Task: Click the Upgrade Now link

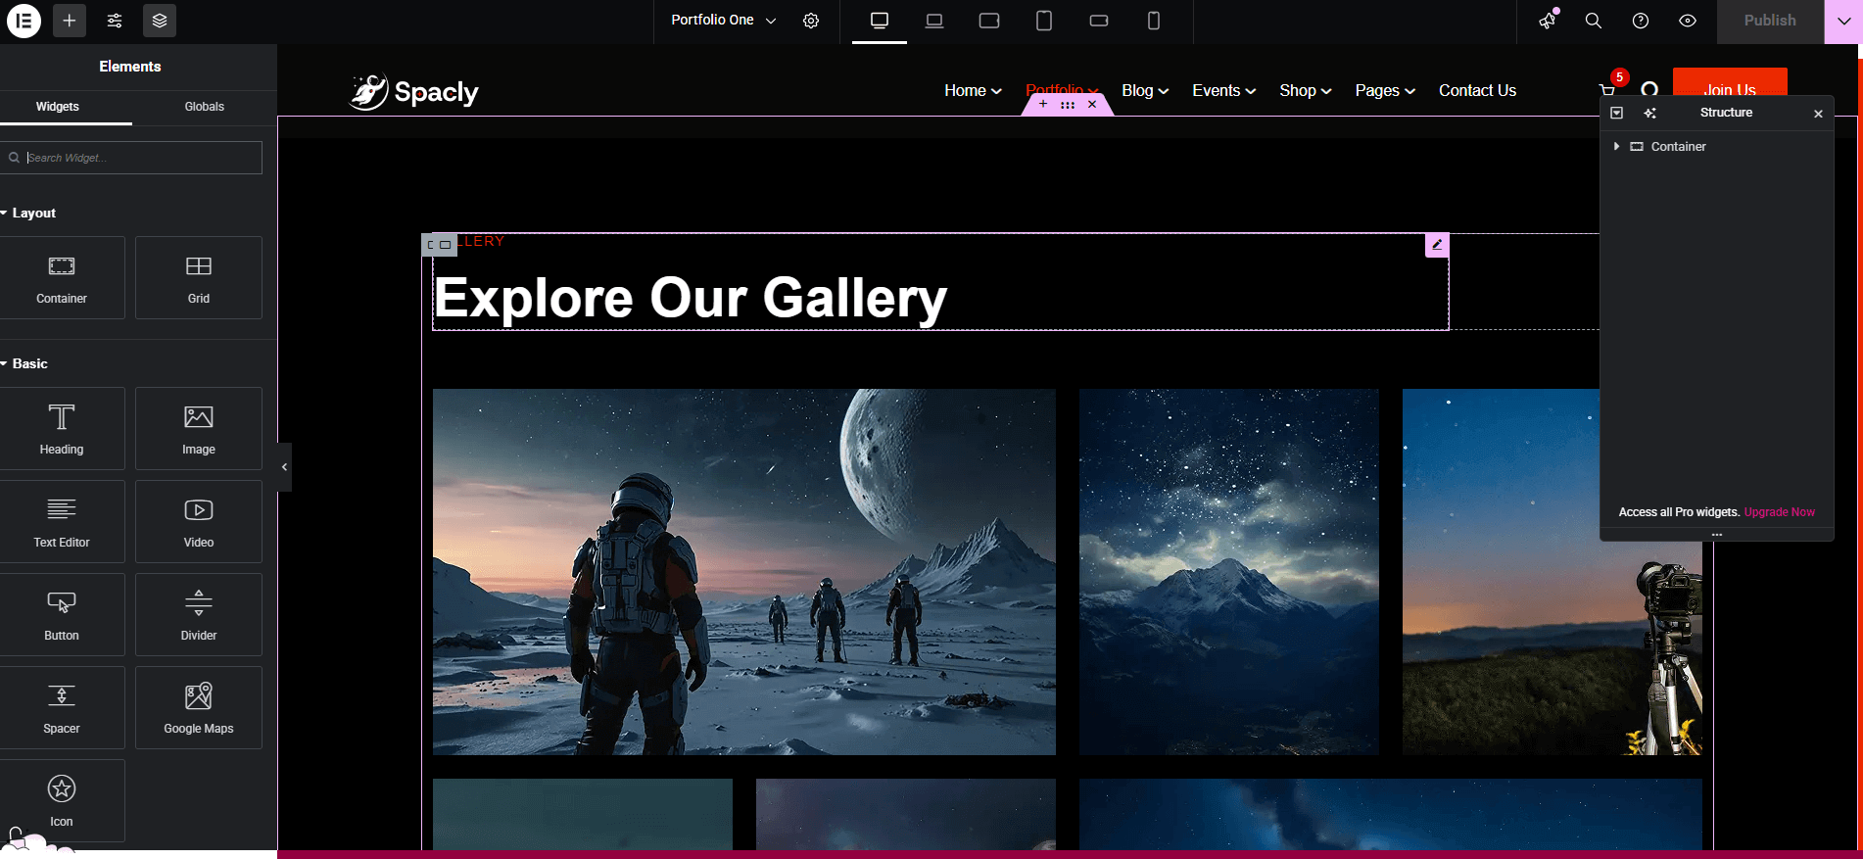Action: tap(1780, 512)
